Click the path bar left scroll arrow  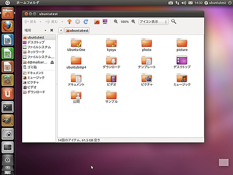point(61,30)
